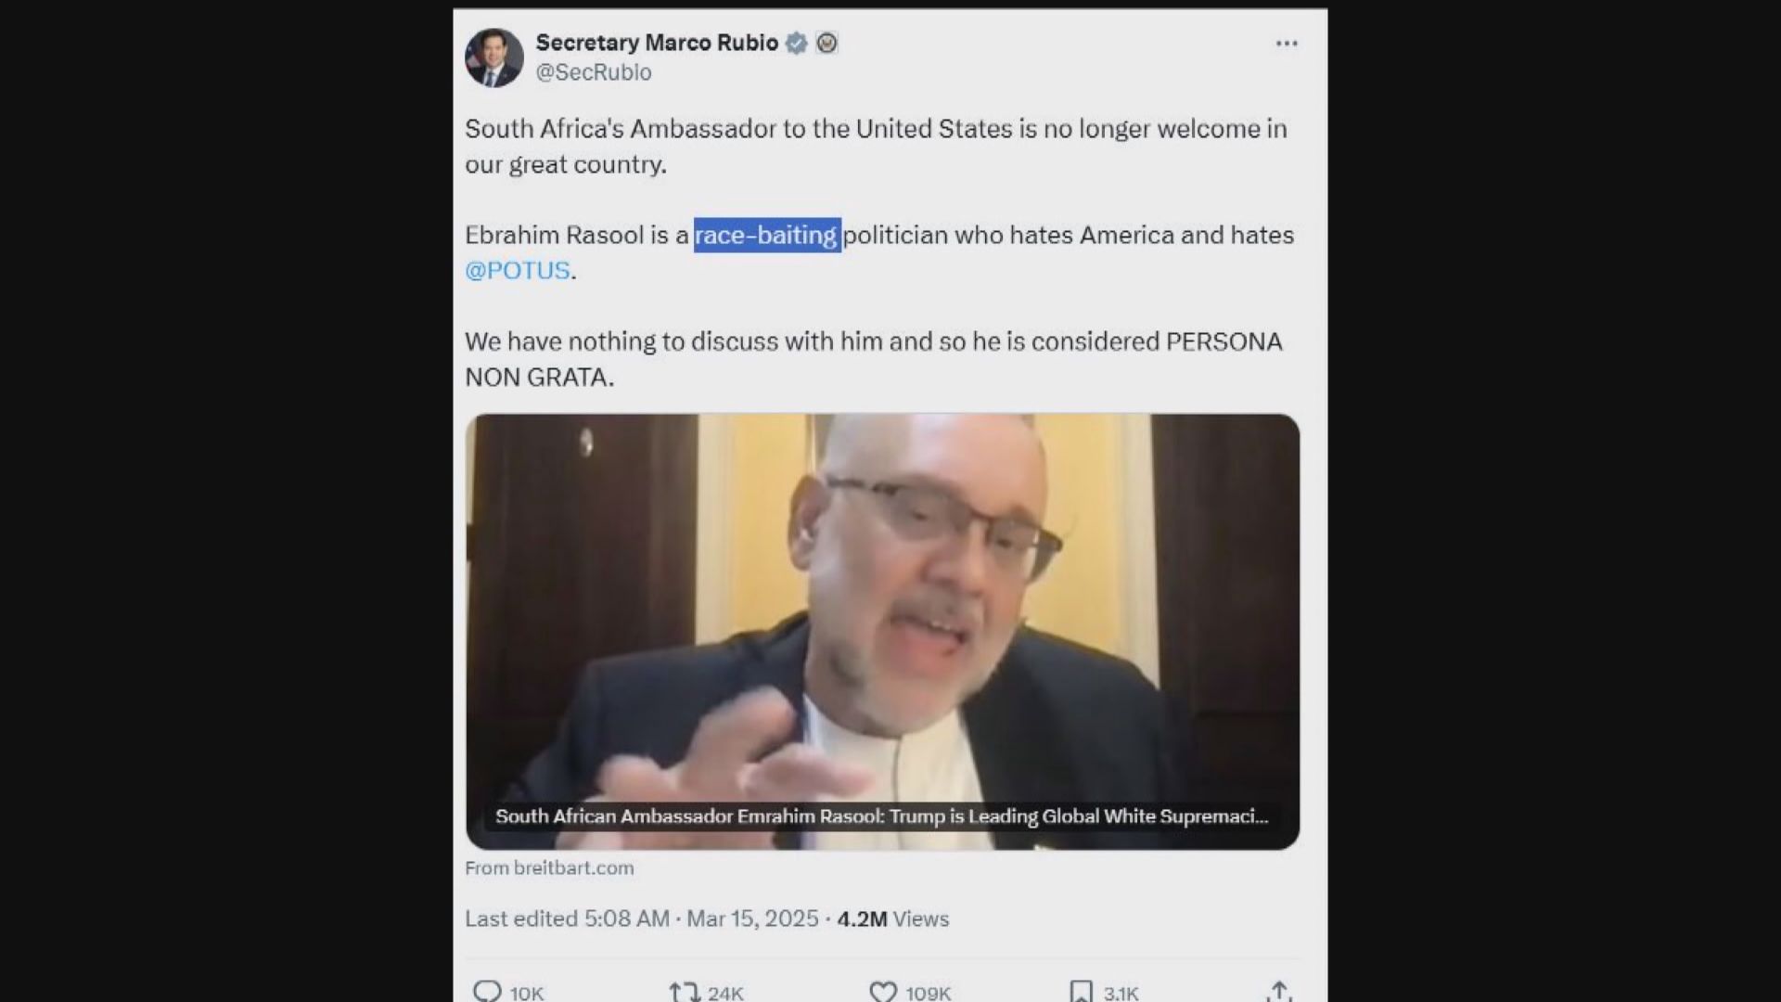1781x1002 pixels.
Task: Click the 4.2M Views count
Action: 892,918
